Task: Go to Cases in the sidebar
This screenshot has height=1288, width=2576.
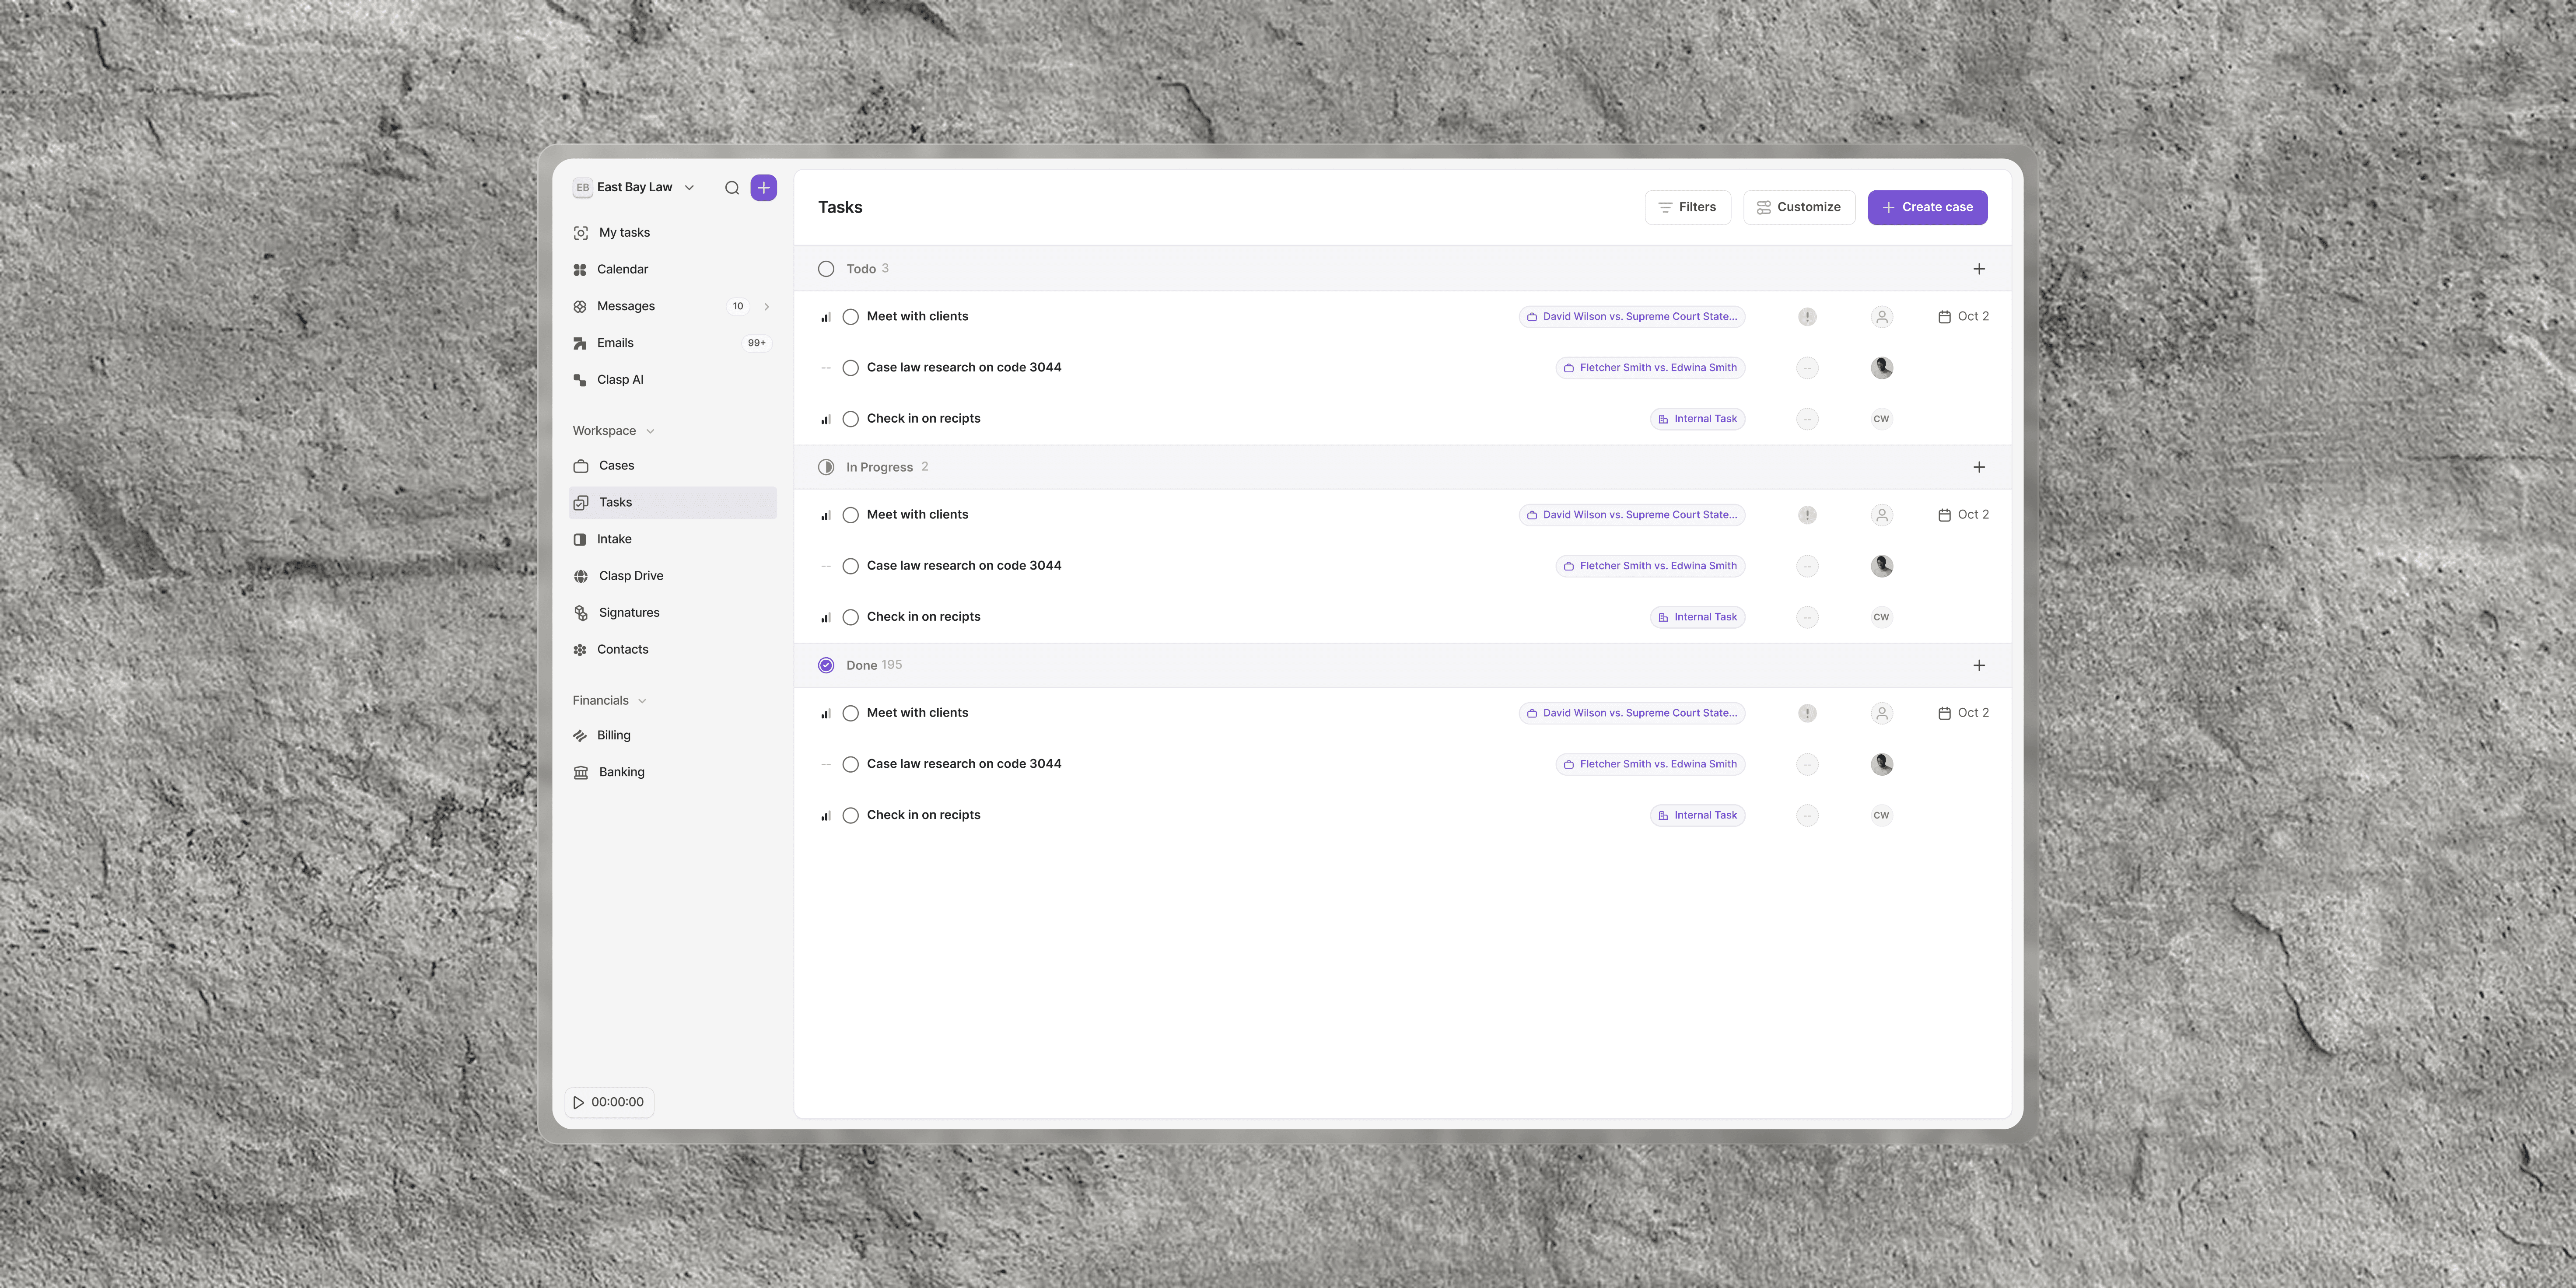Action: coord(616,466)
